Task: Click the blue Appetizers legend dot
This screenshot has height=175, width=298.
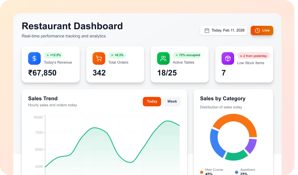Action: pos(237,172)
